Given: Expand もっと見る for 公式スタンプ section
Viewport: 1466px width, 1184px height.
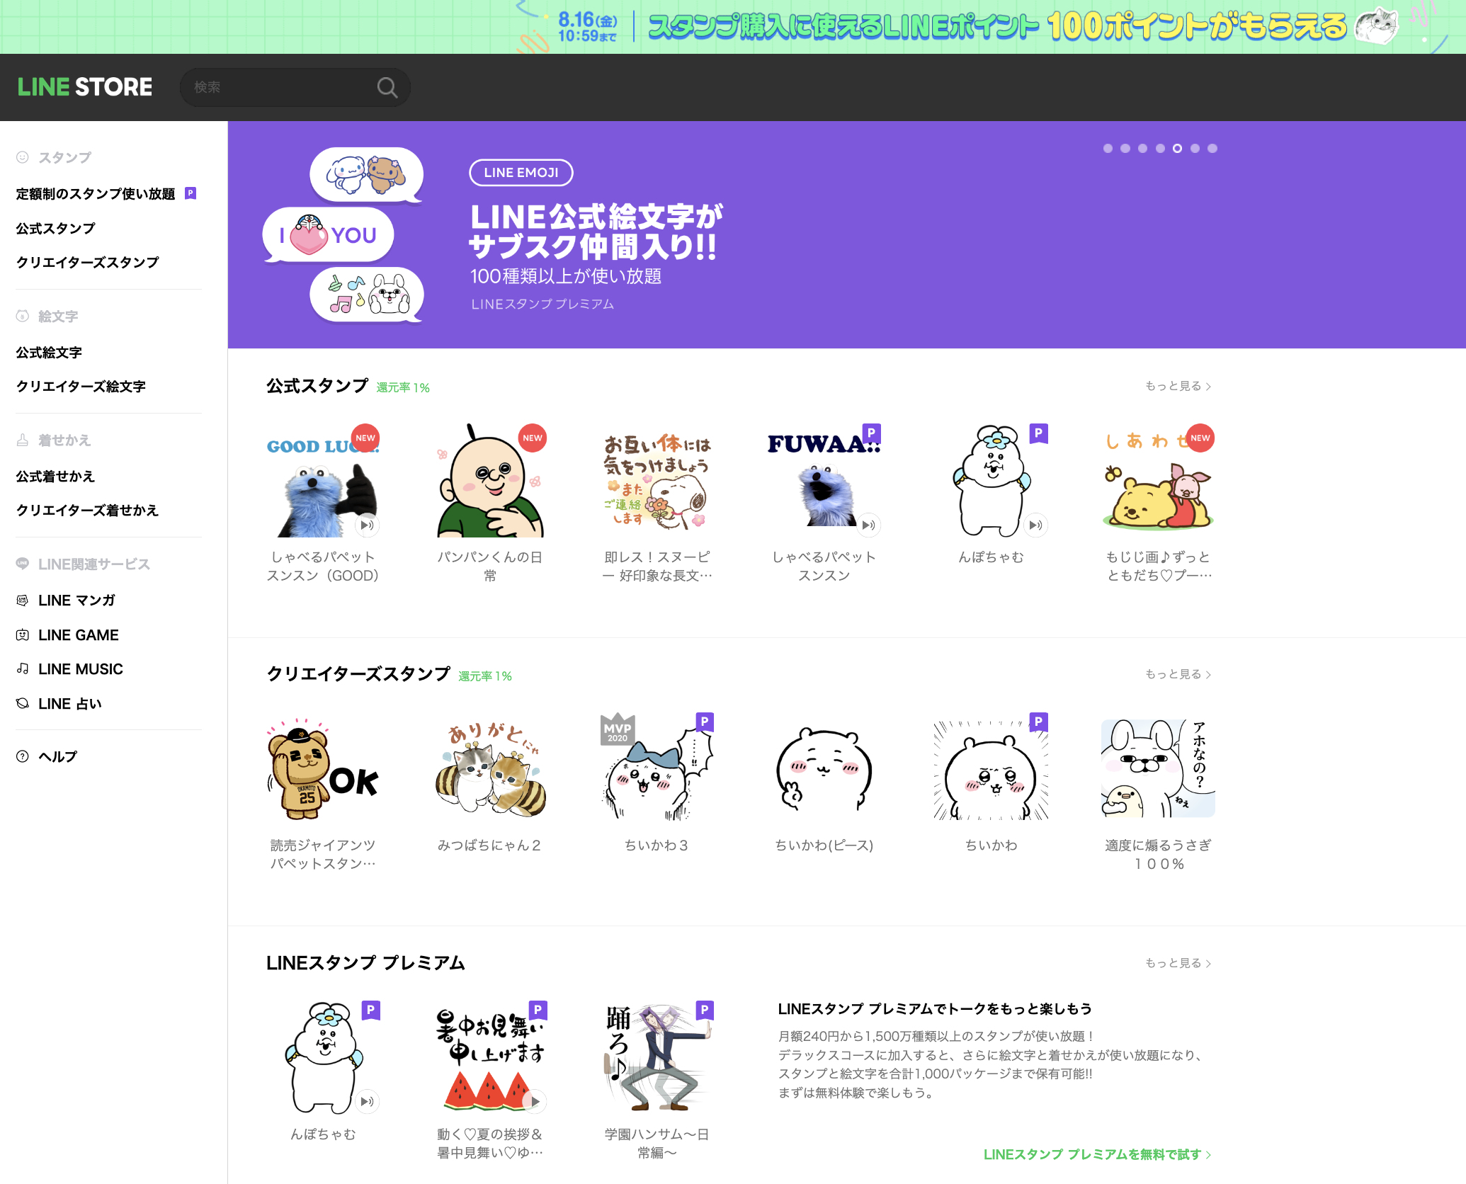Looking at the screenshot, I should pyautogui.click(x=1178, y=386).
